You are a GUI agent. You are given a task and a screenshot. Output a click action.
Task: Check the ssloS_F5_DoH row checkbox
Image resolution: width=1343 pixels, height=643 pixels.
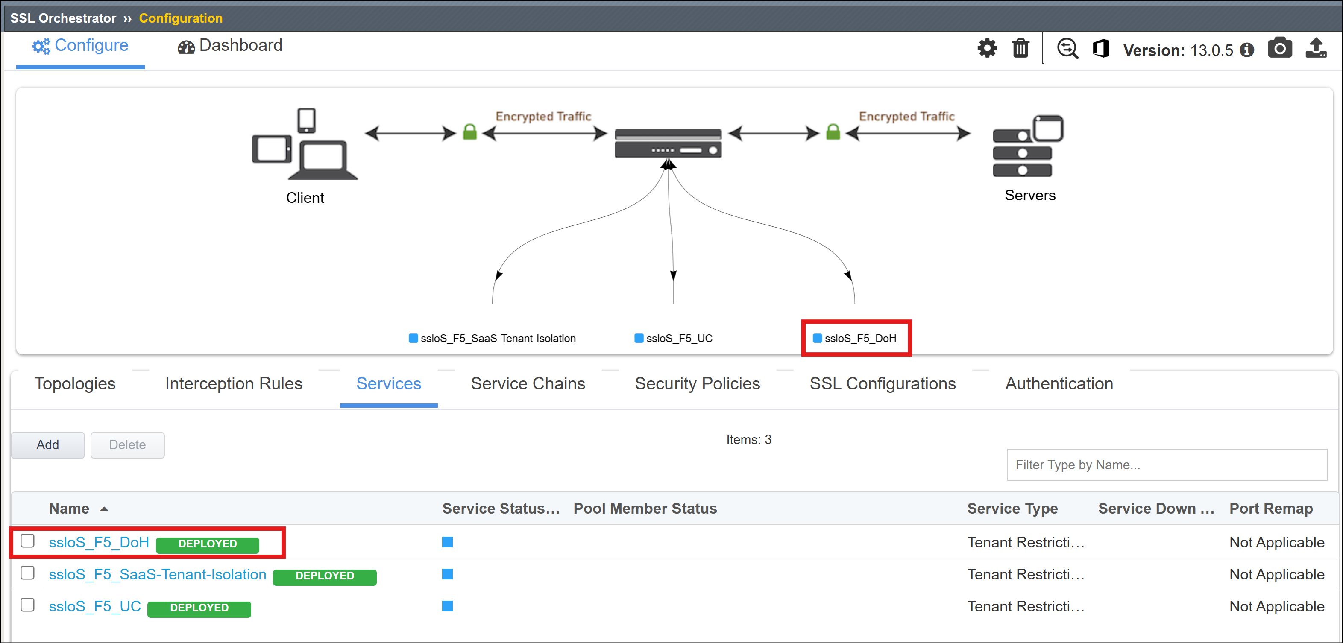[28, 541]
